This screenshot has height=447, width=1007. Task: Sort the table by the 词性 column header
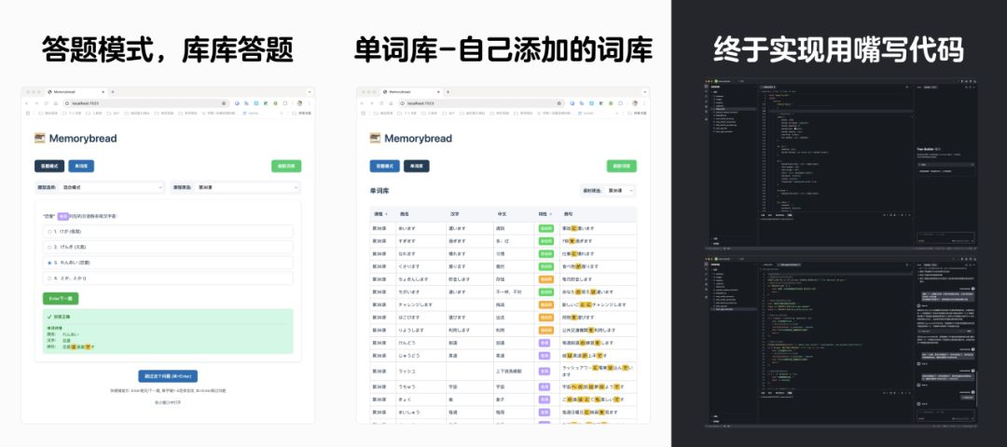tap(545, 214)
